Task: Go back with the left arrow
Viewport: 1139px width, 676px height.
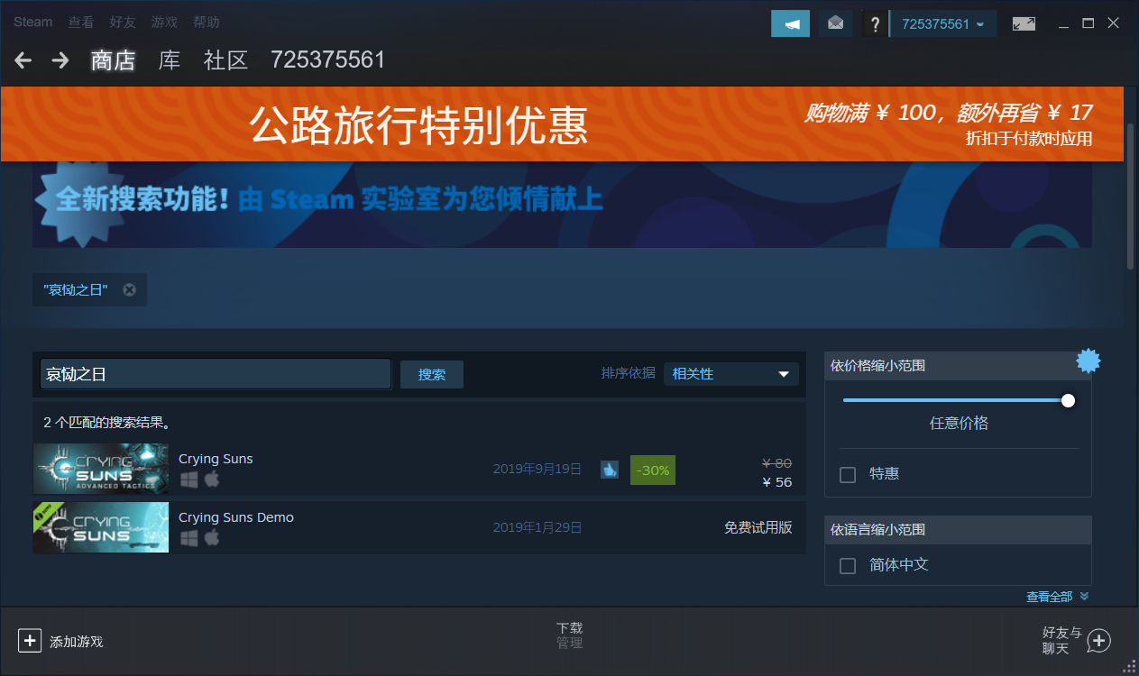Action: [23, 60]
